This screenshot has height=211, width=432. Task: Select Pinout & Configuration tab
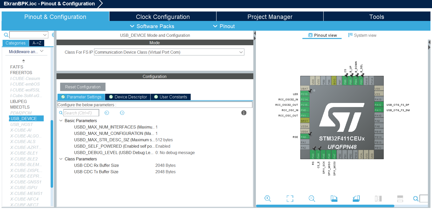coord(55,17)
